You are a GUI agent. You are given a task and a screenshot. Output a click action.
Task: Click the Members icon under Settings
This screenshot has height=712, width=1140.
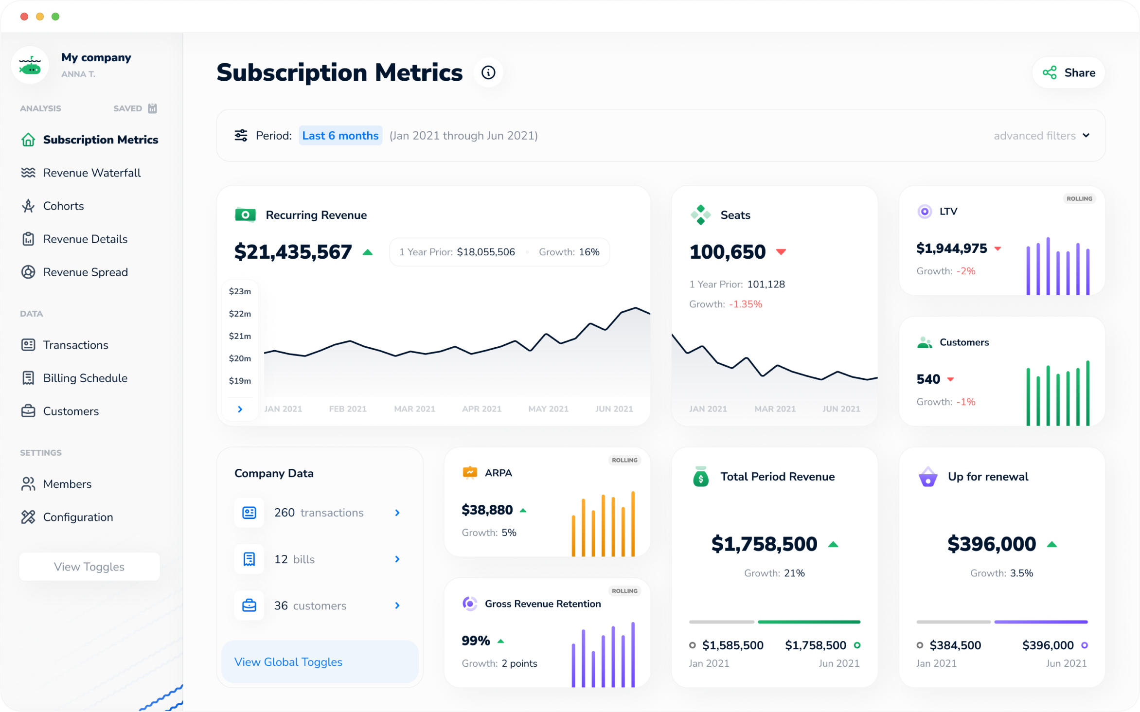[28, 483]
